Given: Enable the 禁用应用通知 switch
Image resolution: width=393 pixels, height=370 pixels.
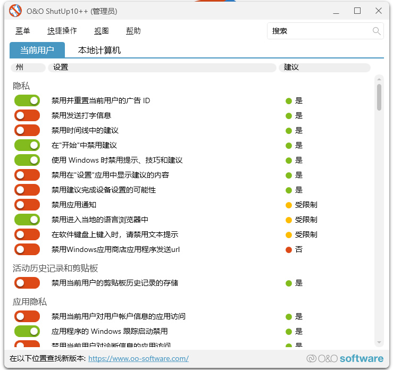Looking at the screenshot, I should click(x=27, y=205).
